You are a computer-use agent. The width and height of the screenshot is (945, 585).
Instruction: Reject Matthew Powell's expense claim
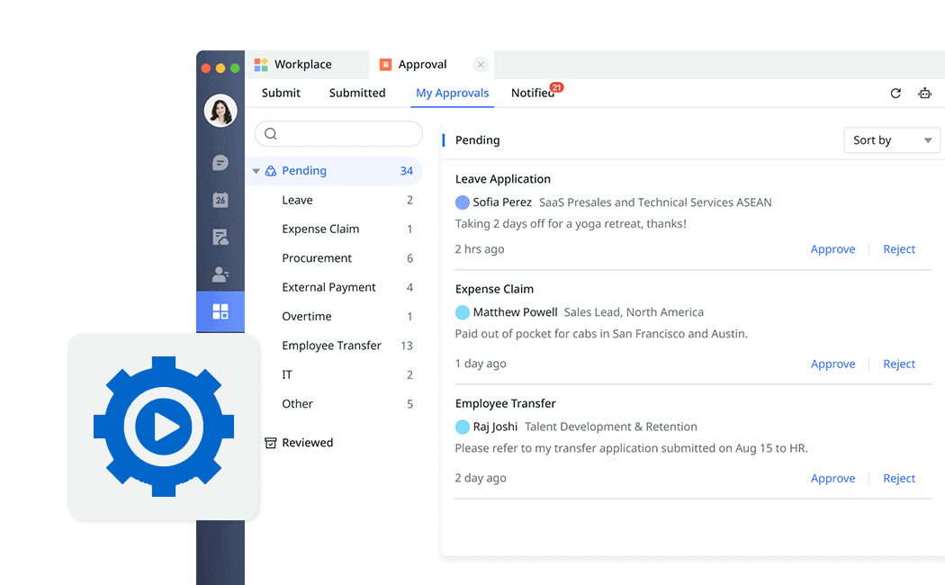pyautogui.click(x=899, y=364)
